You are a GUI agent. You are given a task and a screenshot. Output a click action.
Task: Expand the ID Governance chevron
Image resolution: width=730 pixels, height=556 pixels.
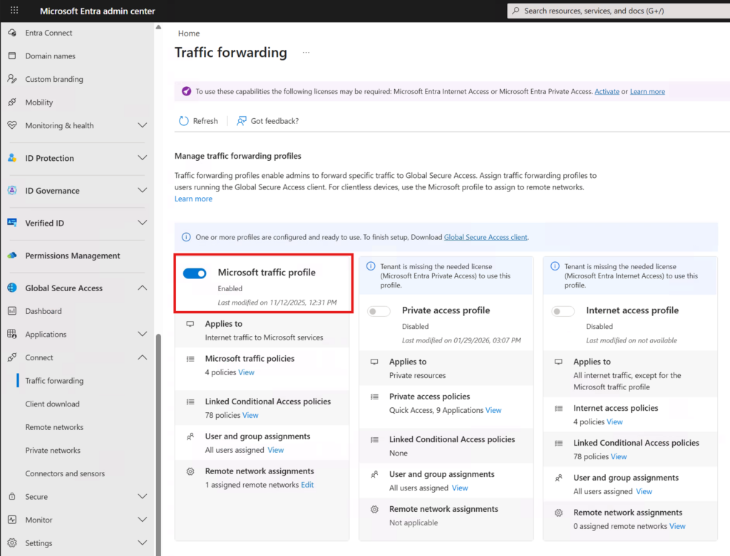142,191
